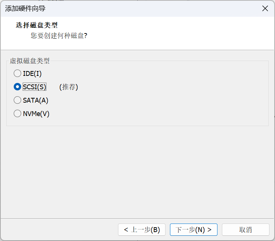This screenshot has height=241, width=275.
Task: Click the 选择磁盘类型 heading
Action: 37,25
